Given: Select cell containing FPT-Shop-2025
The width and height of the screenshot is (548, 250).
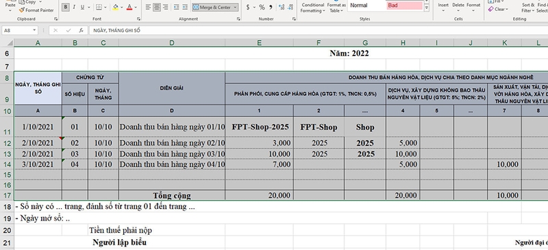Looking at the screenshot, I should [259, 127].
